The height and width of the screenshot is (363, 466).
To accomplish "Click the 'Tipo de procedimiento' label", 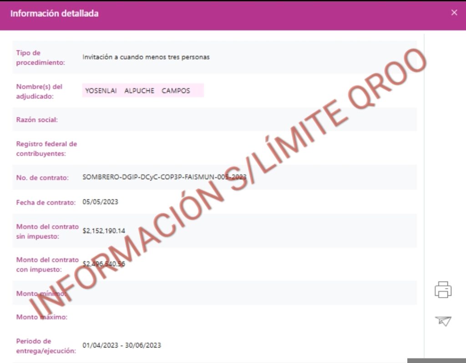I will coord(41,58).
